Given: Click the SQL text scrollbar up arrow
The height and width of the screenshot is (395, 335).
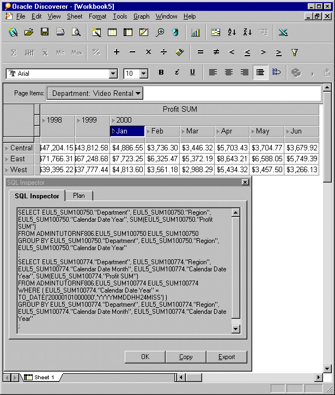Looking at the screenshot, I should (x=235, y=212).
